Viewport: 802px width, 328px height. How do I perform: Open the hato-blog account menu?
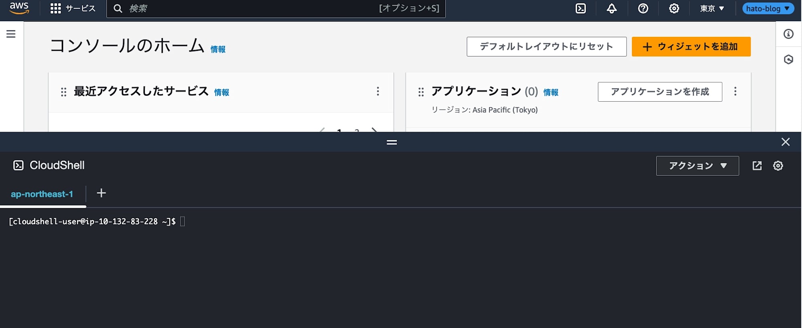[768, 8]
